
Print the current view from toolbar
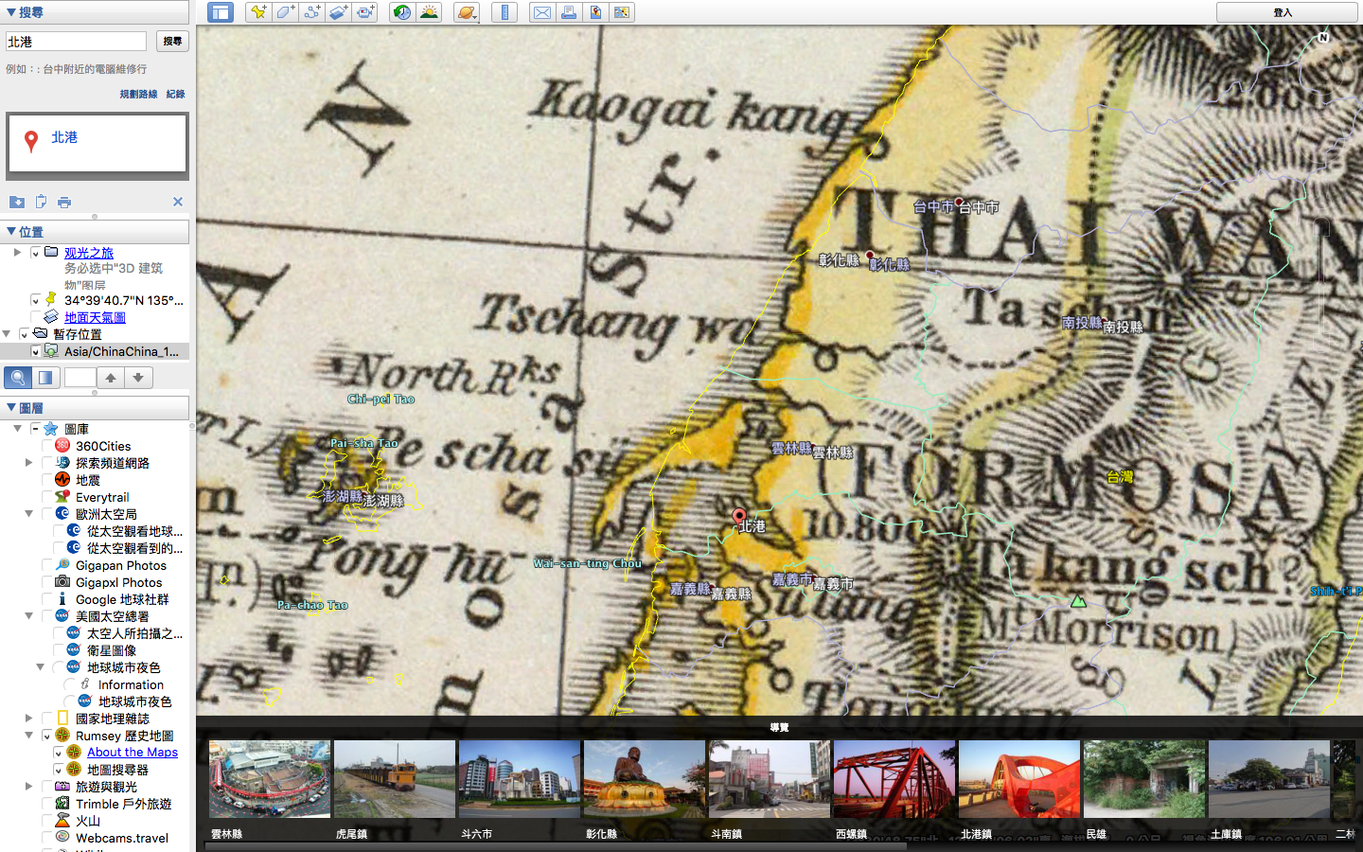point(568,12)
